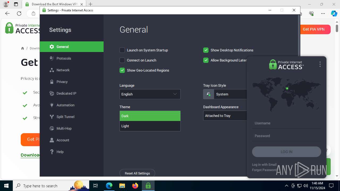
Task: Open a new browser tab
Action: (91, 4)
